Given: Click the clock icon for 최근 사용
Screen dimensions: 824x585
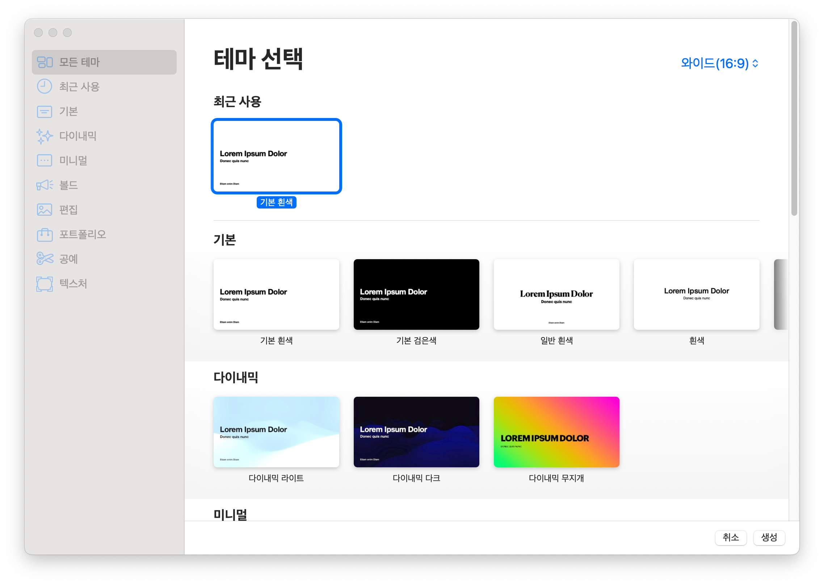Looking at the screenshot, I should click(x=45, y=87).
